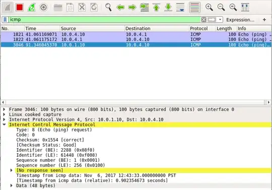Select the Checksum: 0x1554 field

[50, 140]
